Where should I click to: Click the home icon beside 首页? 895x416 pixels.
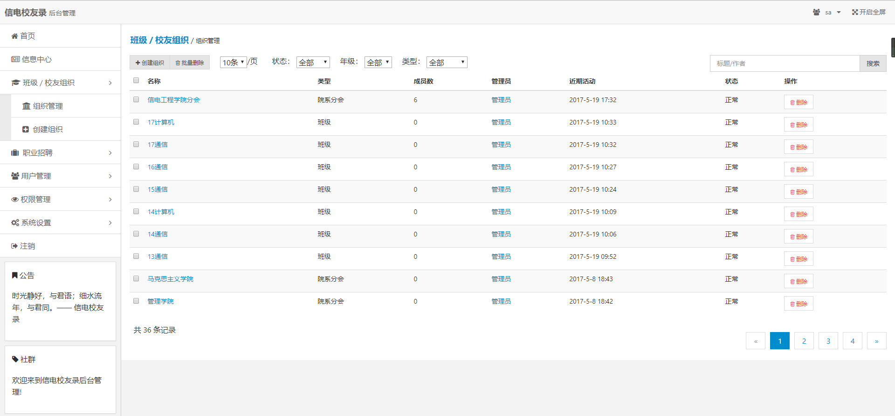(x=14, y=36)
